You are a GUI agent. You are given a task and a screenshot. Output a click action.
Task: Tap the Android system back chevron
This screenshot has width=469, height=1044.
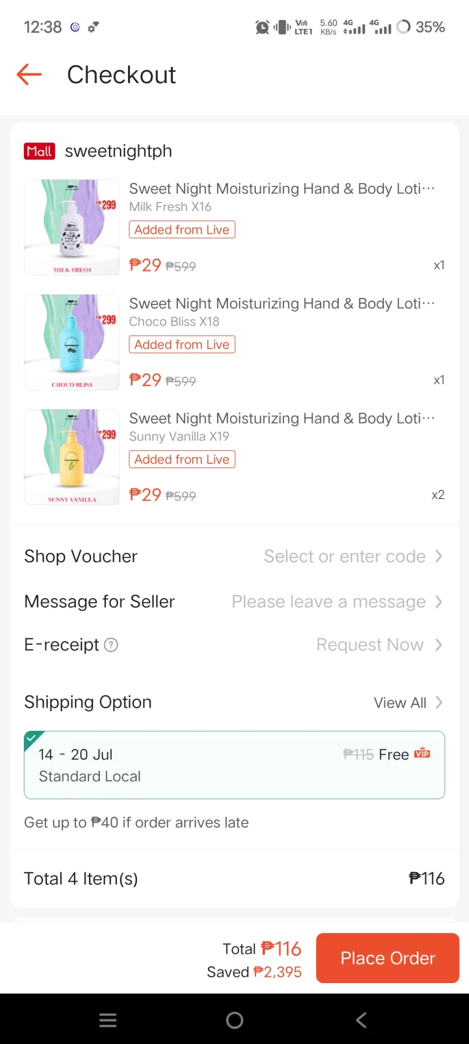[x=361, y=1020]
